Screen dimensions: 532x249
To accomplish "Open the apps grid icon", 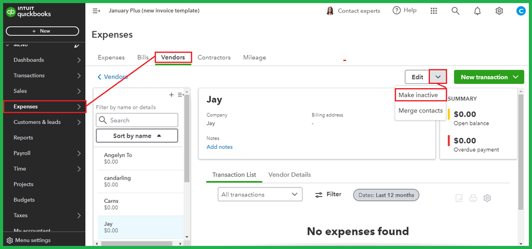I will pyautogui.click(x=433, y=11).
